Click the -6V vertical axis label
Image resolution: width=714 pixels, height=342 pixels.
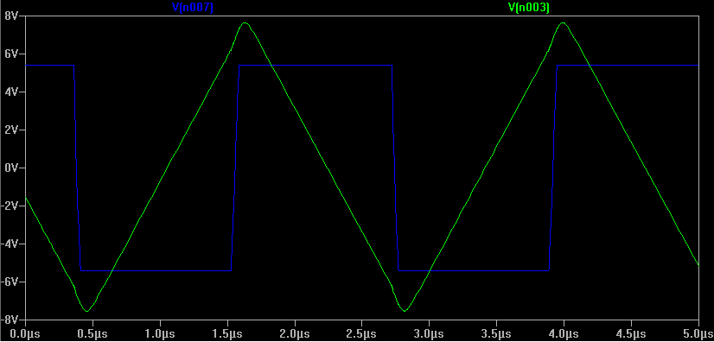click(x=10, y=282)
